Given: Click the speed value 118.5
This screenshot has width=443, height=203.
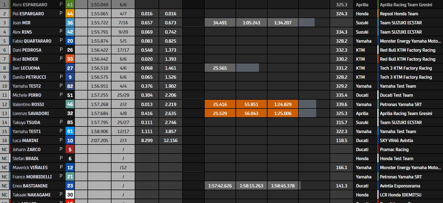Looking at the screenshot, I should coord(342,140).
